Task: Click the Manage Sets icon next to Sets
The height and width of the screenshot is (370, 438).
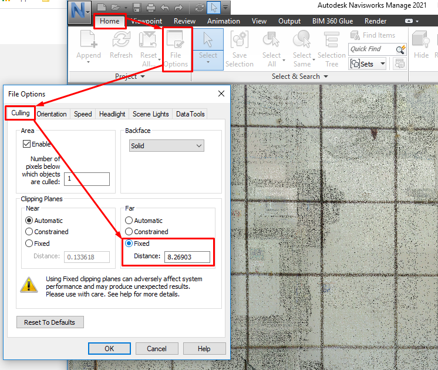Action: pyautogui.click(x=399, y=64)
